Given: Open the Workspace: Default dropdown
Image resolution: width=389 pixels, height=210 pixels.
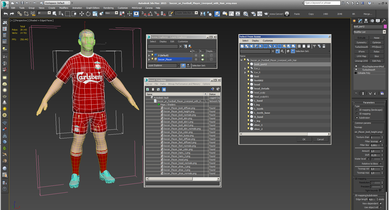Looking at the screenshot, I should tap(57, 3).
